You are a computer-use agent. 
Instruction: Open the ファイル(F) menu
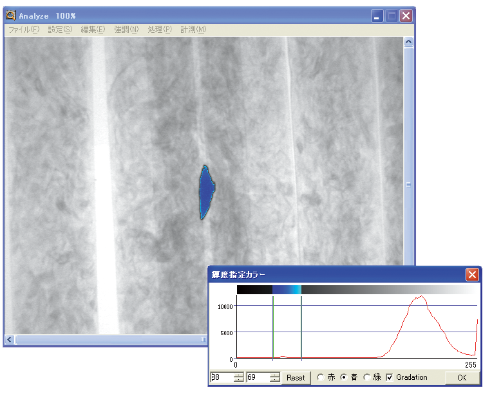[23, 30]
